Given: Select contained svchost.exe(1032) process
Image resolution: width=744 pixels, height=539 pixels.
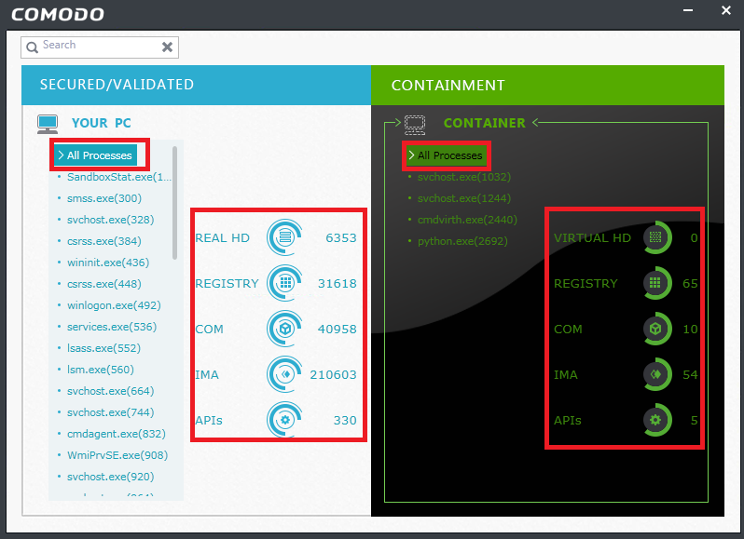Looking at the screenshot, I should pyautogui.click(x=464, y=177).
